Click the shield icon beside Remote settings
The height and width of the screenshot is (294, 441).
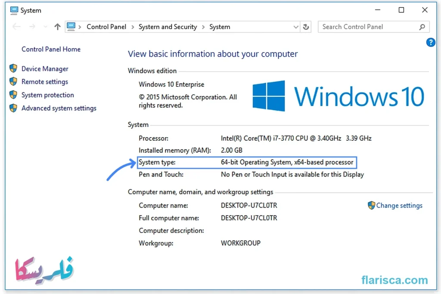pyautogui.click(x=13, y=81)
